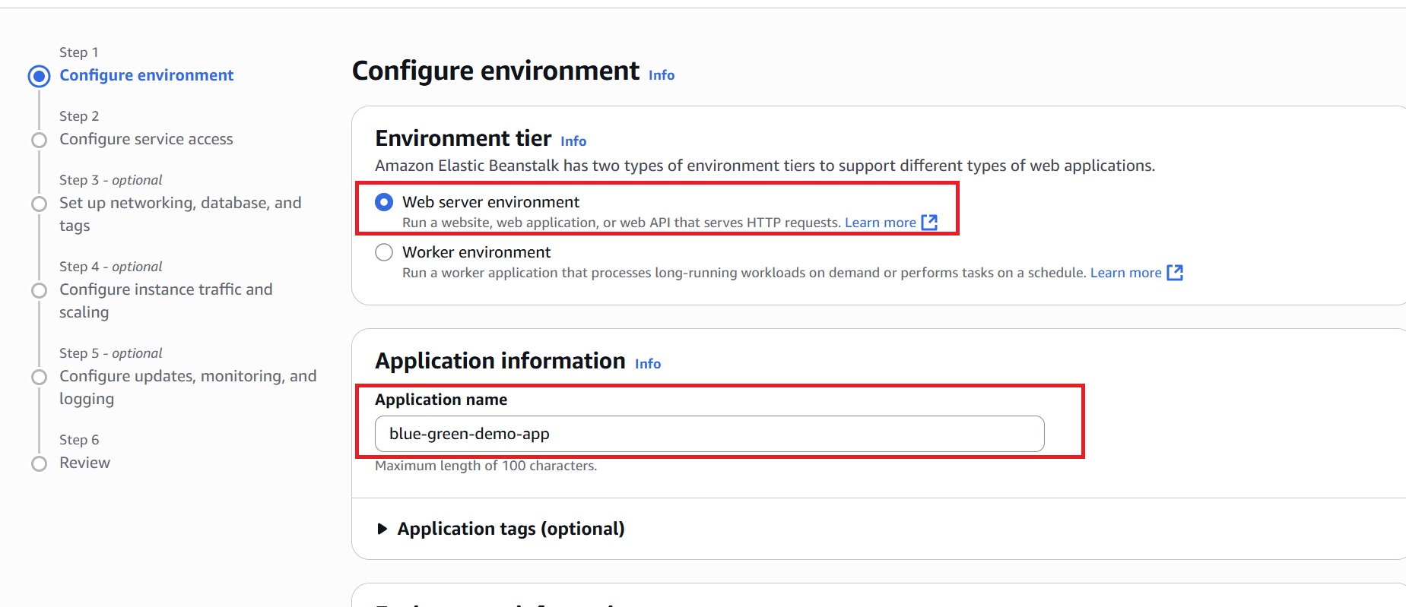Click external link icon beside Web server Learn more

929,223
